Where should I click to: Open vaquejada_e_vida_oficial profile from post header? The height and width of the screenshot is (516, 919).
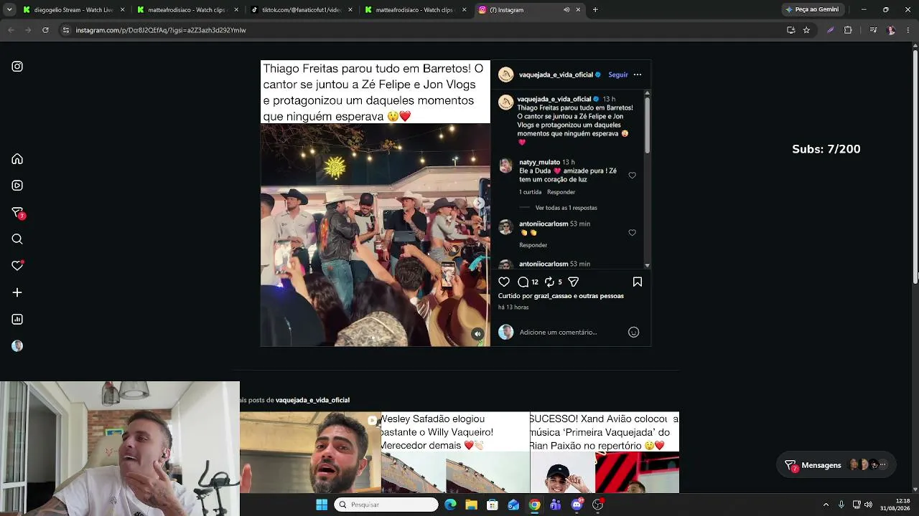pyautogui.click(x=555, y=75)
